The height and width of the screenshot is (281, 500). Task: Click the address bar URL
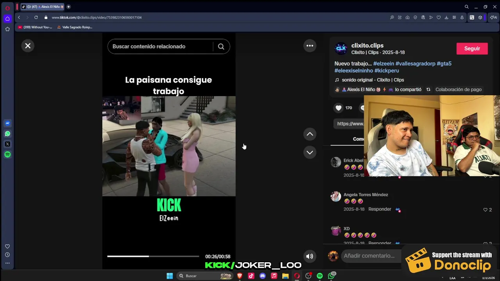pos(96,17)
